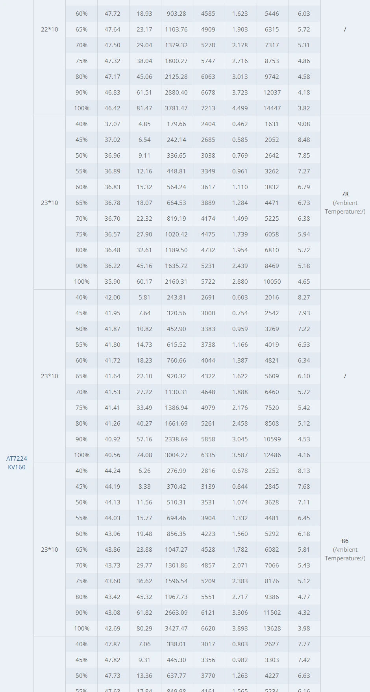Click the 13628 thrust value cell
The width and height of the screenshot is (370, 692).
coord(272,629)
